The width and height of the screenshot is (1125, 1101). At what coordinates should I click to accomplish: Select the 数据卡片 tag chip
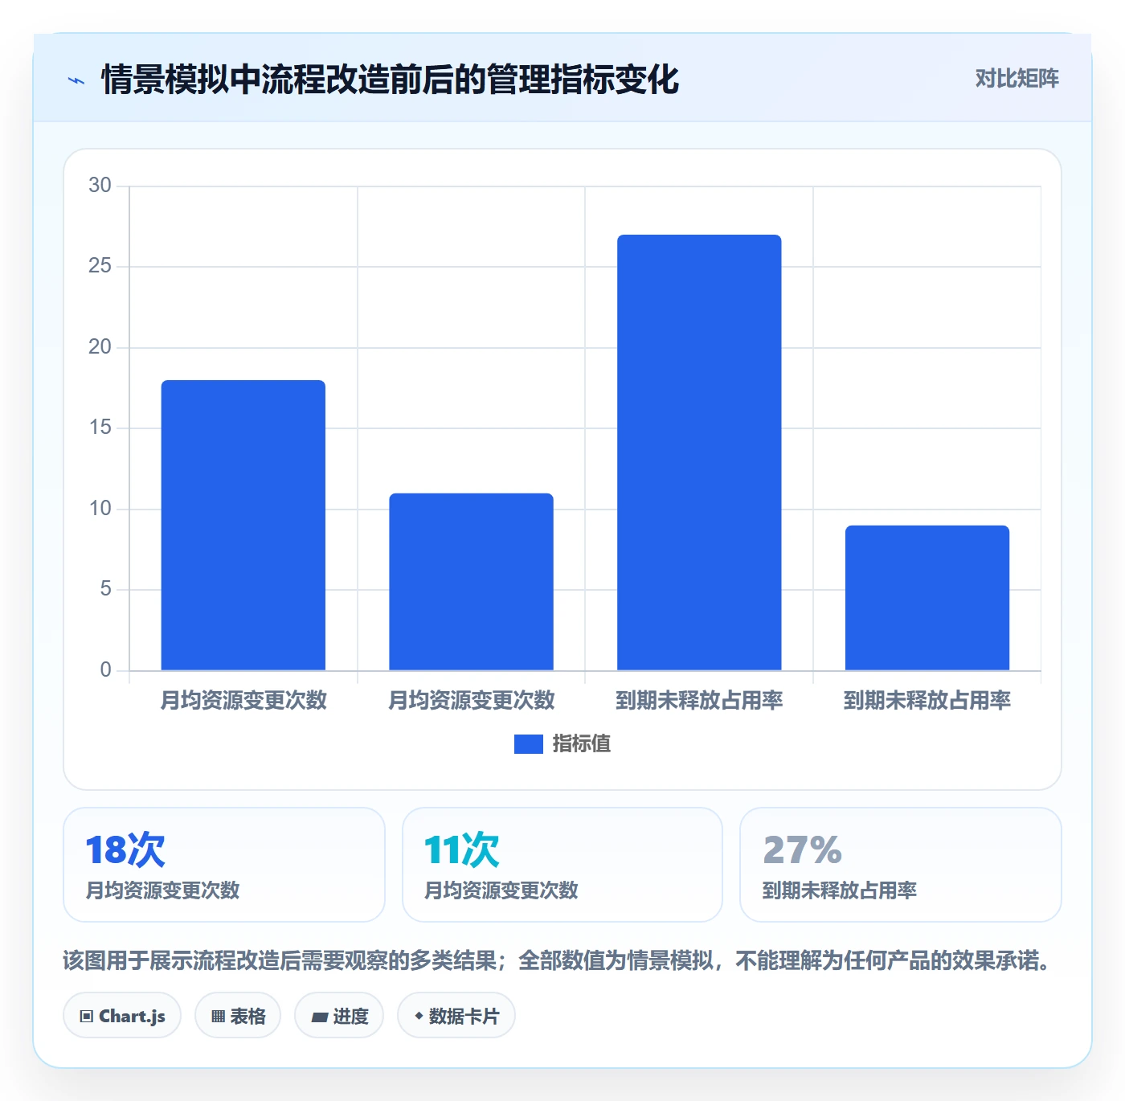coord(456,1016)
